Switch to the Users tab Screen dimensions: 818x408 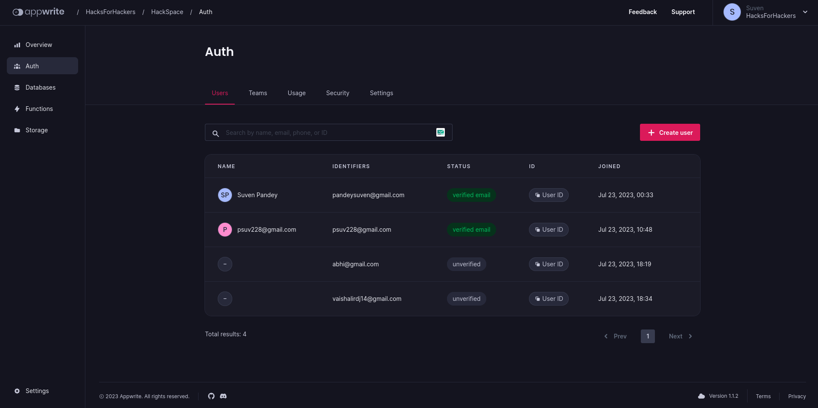220,93
